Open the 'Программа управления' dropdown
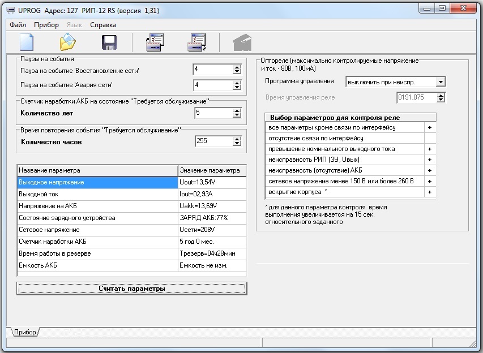Viewport: 483px width, 353px height. point(441,82)
